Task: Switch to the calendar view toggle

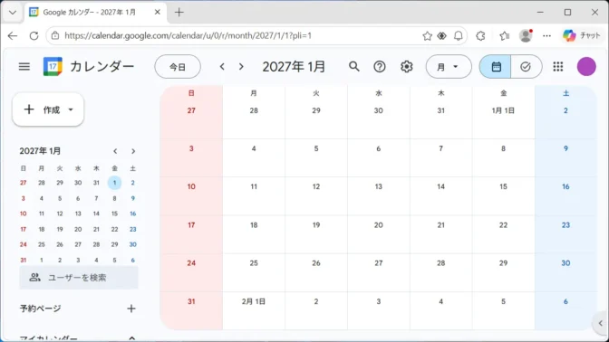Action: (496, 67)
